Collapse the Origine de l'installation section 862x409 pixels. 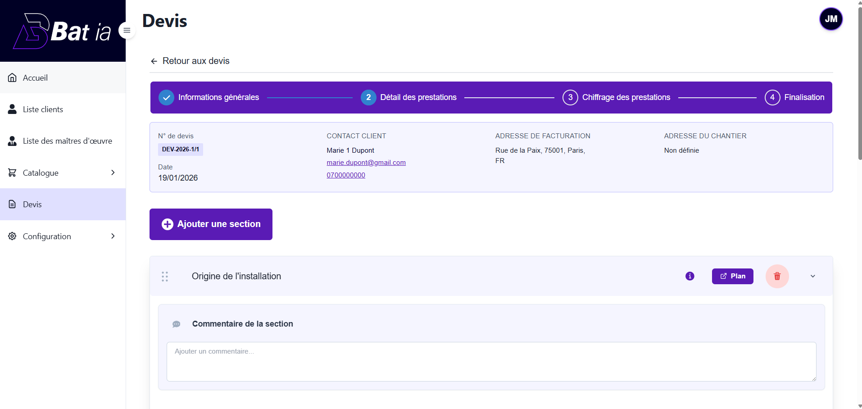point(812,276)
